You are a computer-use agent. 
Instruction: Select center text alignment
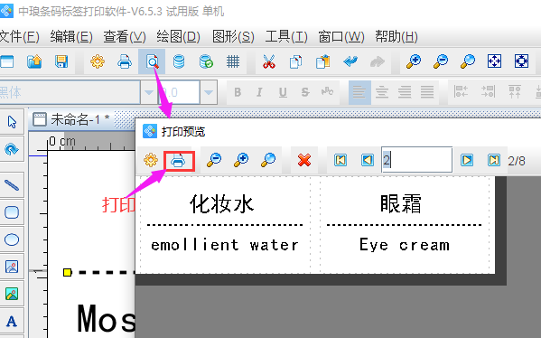click(382, 92)
